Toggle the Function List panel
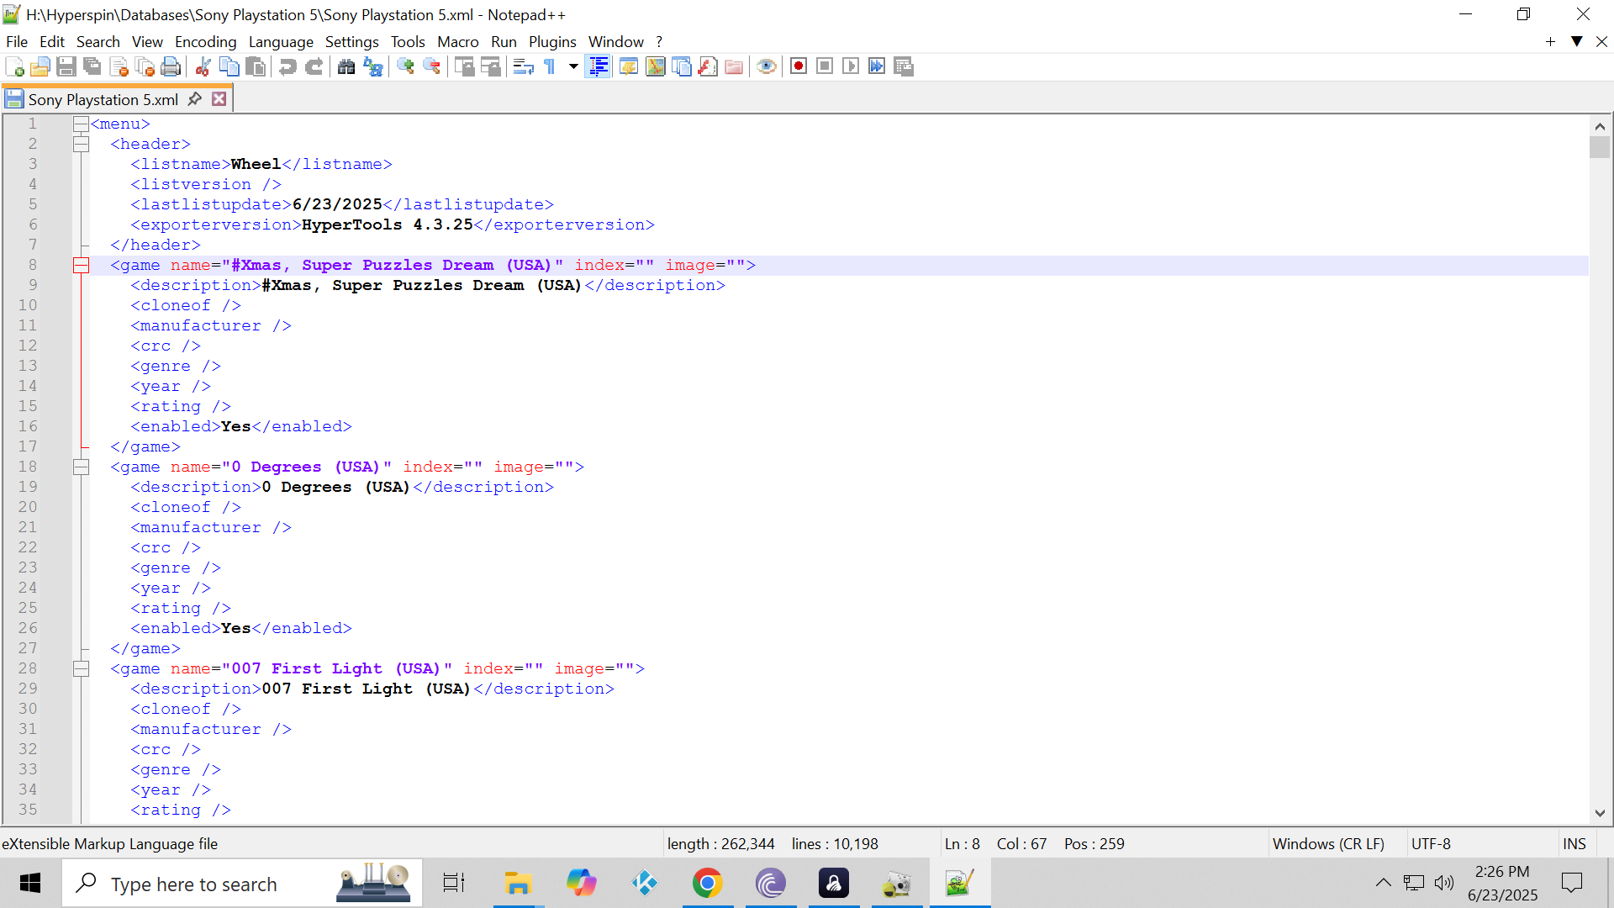 click(x=708, y=66)
